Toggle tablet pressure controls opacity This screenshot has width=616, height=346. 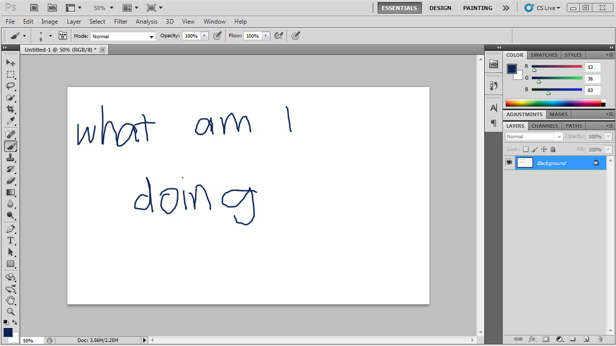pos(217,36)
